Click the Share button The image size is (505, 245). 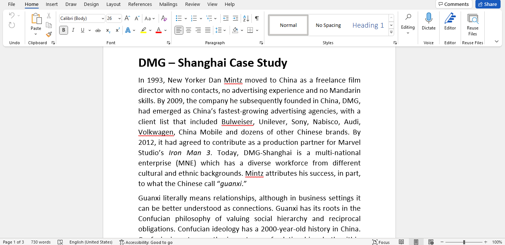[x=488, y=4]
